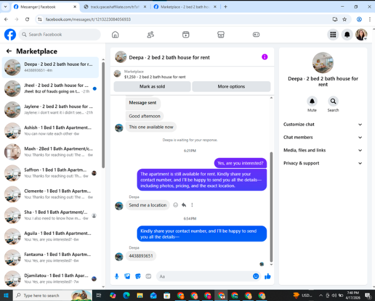Click the Windows taskbar search box
Viewport: 375px width, 301px height.
coord(52,295)
